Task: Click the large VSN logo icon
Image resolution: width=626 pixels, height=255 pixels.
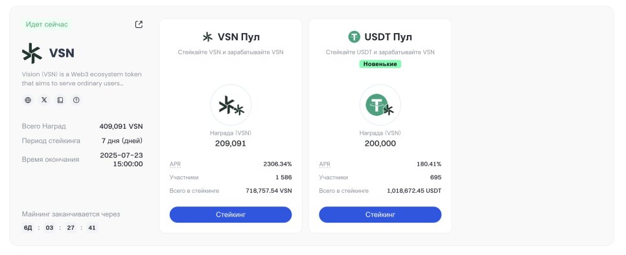Action: tap(32, 53)
